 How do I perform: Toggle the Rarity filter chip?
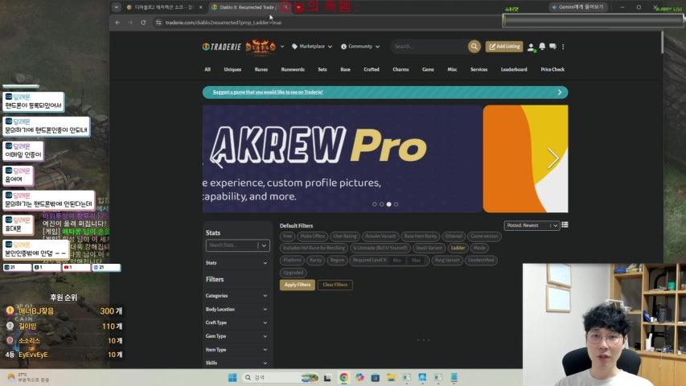[315, 261]
